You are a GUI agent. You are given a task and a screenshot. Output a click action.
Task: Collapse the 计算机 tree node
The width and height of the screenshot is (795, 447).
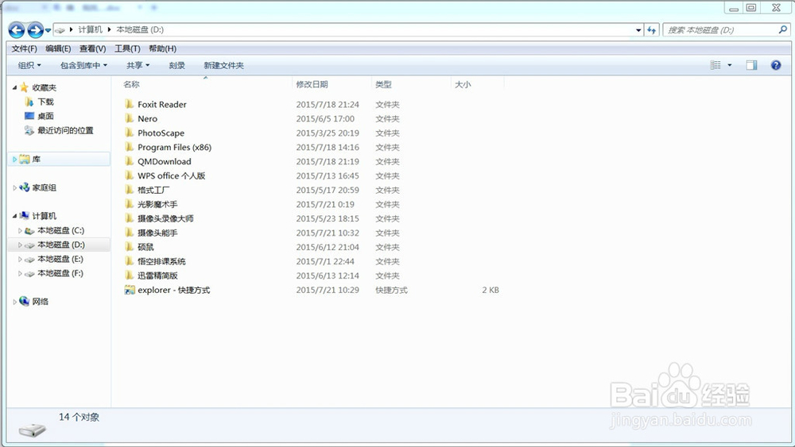pyautogui.click(x=14, y=216)
